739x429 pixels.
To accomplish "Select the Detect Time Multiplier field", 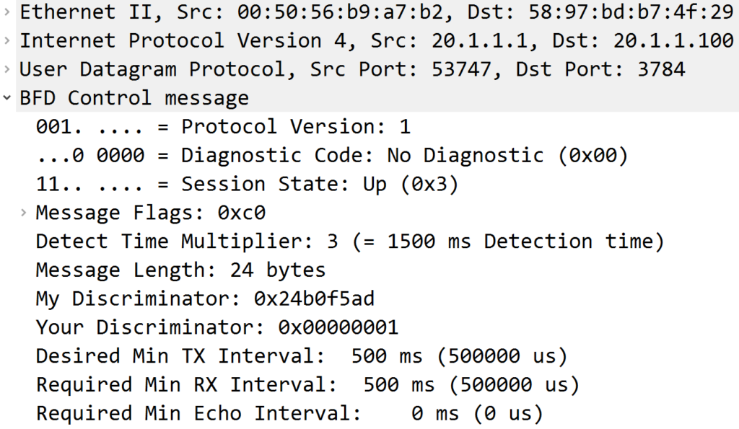I will [349, 242].
